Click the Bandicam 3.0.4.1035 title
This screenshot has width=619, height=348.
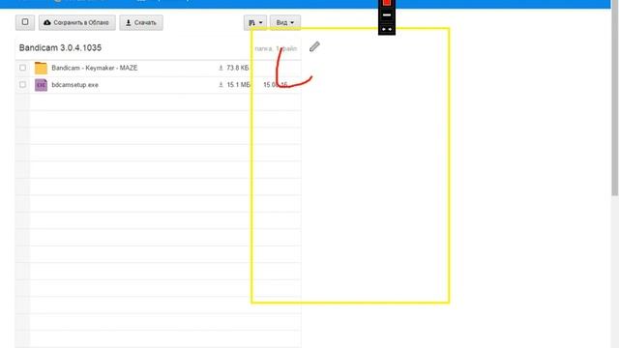[x=60, y=47]
